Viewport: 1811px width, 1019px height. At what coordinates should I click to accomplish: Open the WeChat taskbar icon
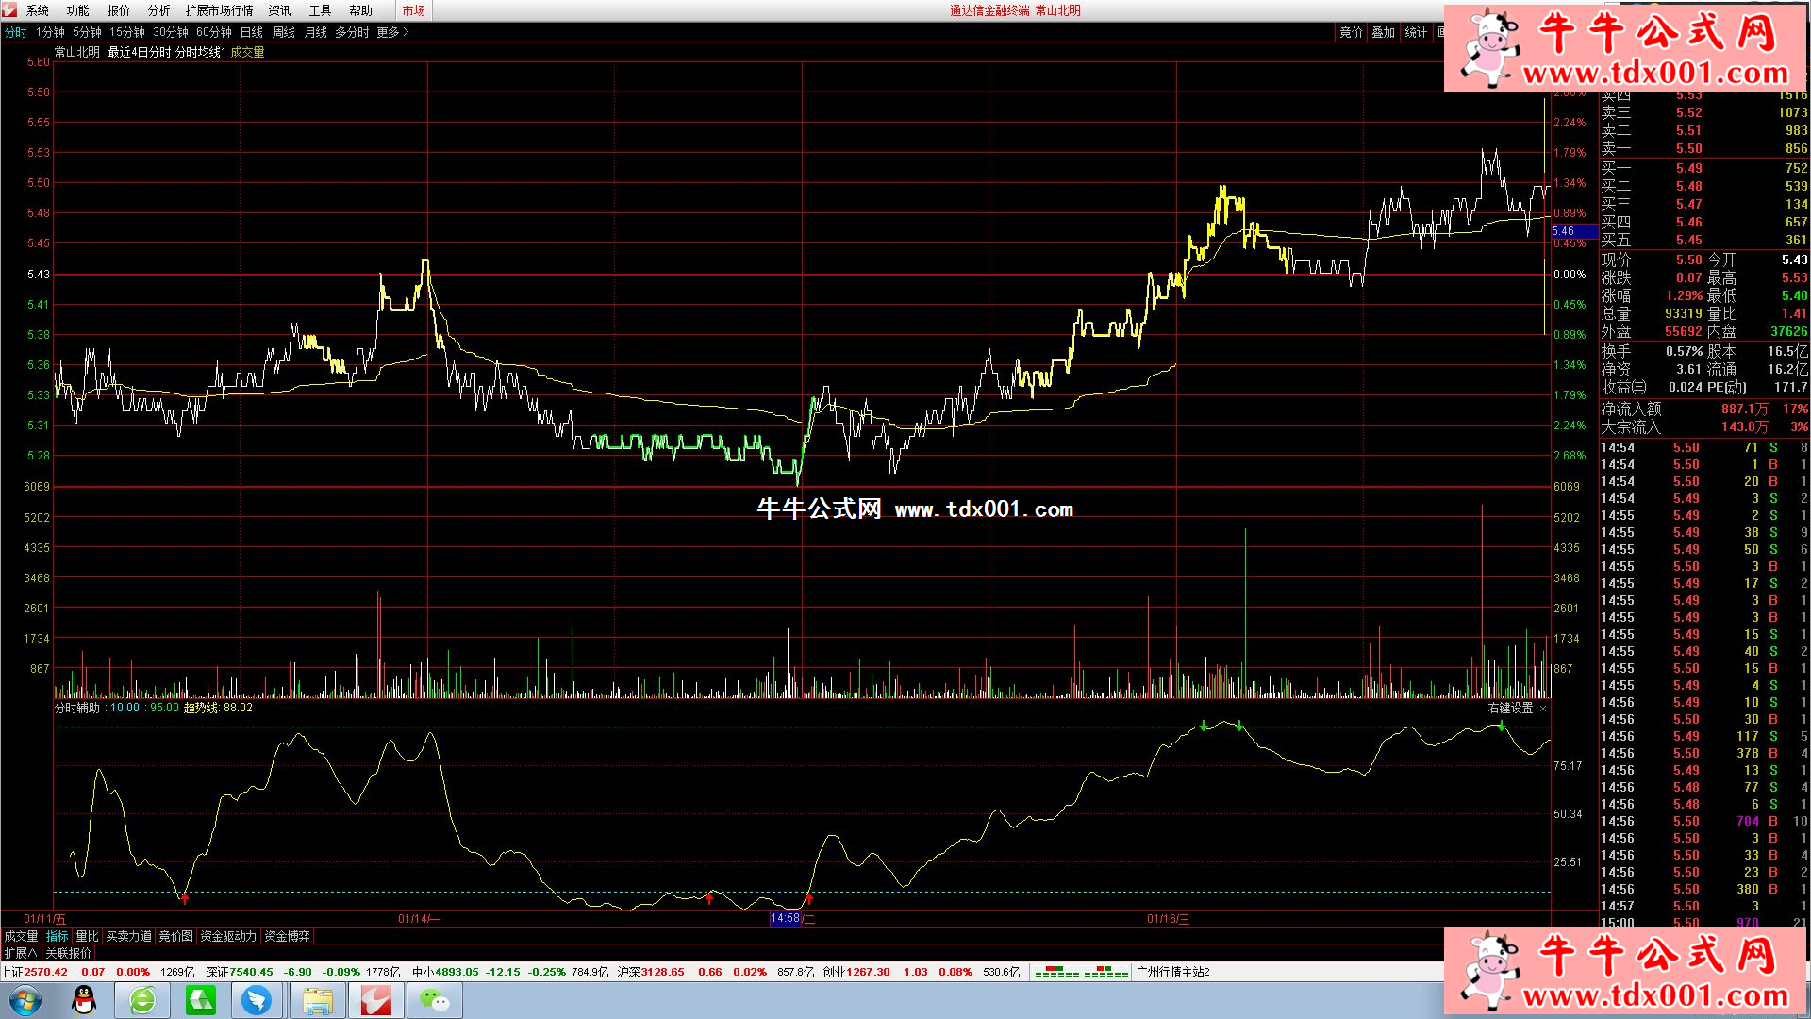click(434, 999)
